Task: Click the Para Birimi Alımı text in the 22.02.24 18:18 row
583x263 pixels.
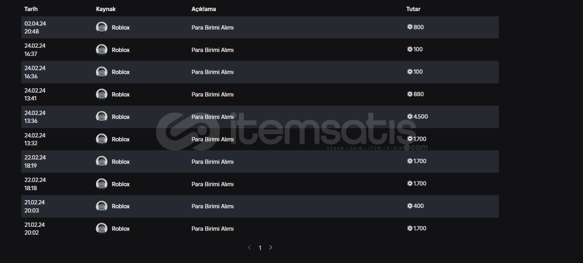Action: [x=212, y=184]
